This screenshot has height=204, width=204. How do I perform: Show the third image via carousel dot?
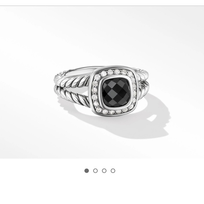pos(104,171)
